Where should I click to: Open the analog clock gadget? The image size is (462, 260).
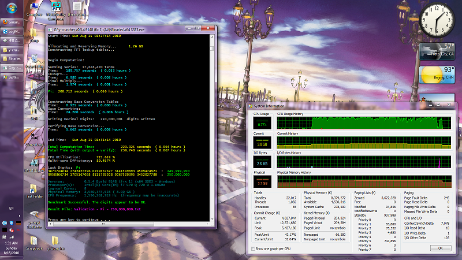pos(438,20)
